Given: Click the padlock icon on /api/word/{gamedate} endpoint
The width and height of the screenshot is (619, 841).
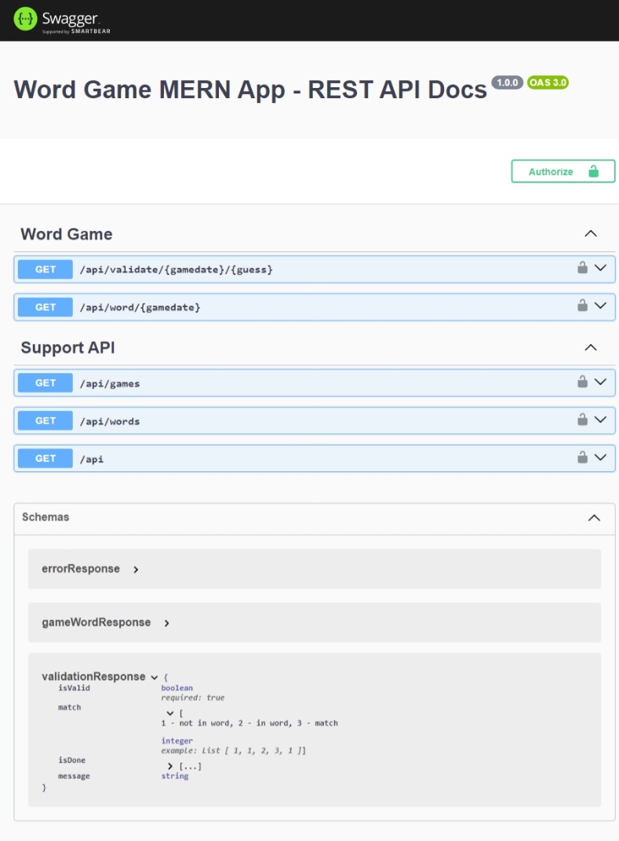Looking at the screenshot, I should tap(581, 306).
